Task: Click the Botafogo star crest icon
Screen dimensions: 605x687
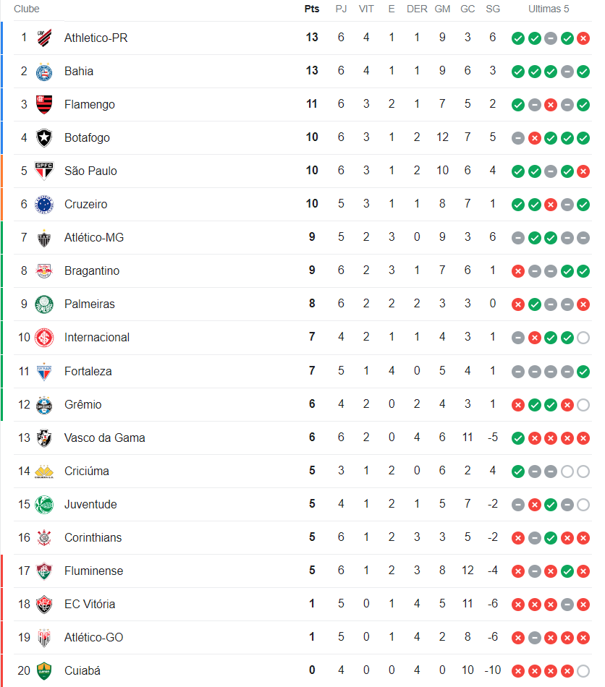Action: click(45, 137)
